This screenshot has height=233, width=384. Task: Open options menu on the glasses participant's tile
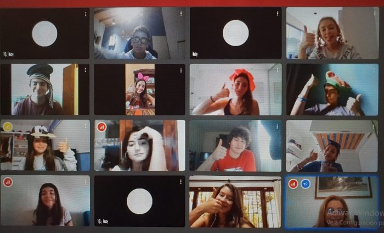click(180, 14)
